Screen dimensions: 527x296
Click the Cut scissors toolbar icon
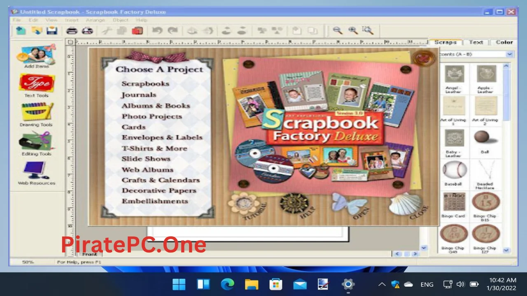coord(107,30)
